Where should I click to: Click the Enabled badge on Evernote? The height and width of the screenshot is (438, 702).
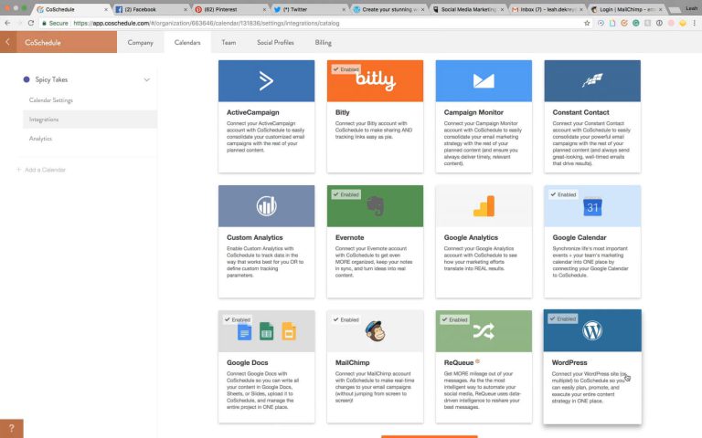[346, 194]
